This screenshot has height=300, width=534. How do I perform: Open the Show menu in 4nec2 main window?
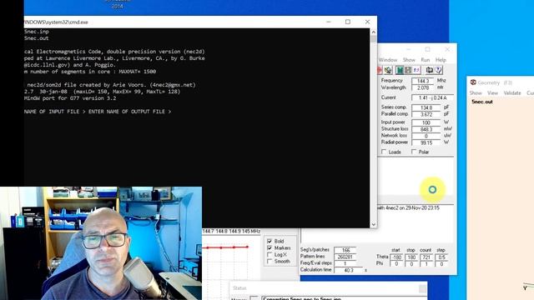point(409,60)
